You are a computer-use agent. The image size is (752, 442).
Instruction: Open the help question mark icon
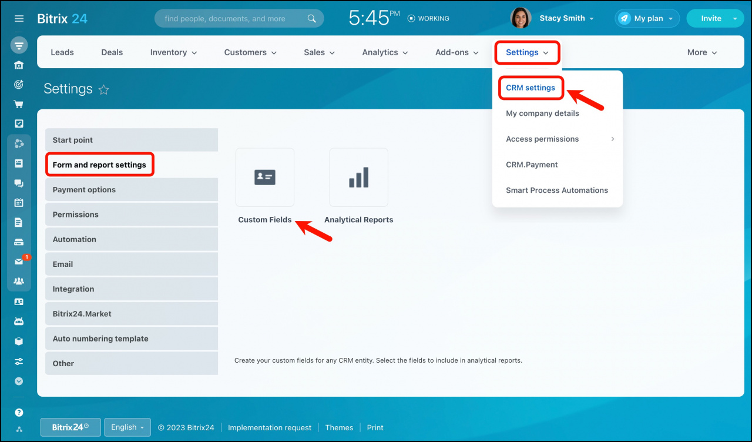tap(19, 413)
